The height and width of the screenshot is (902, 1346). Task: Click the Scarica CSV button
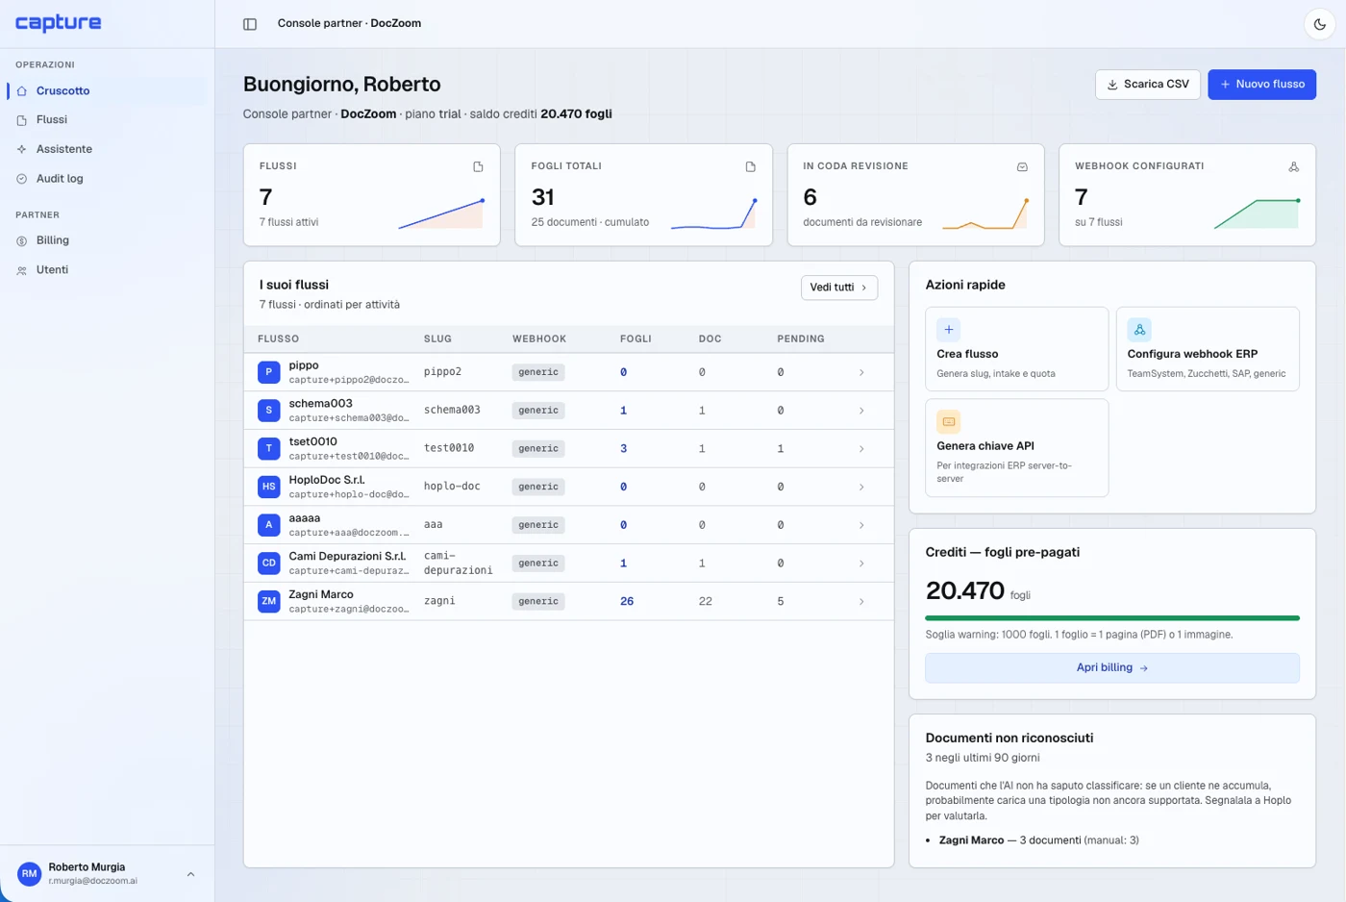(1148, 85)
